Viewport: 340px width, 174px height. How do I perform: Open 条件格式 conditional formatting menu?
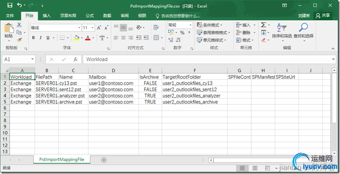click(x=209, y=25)
